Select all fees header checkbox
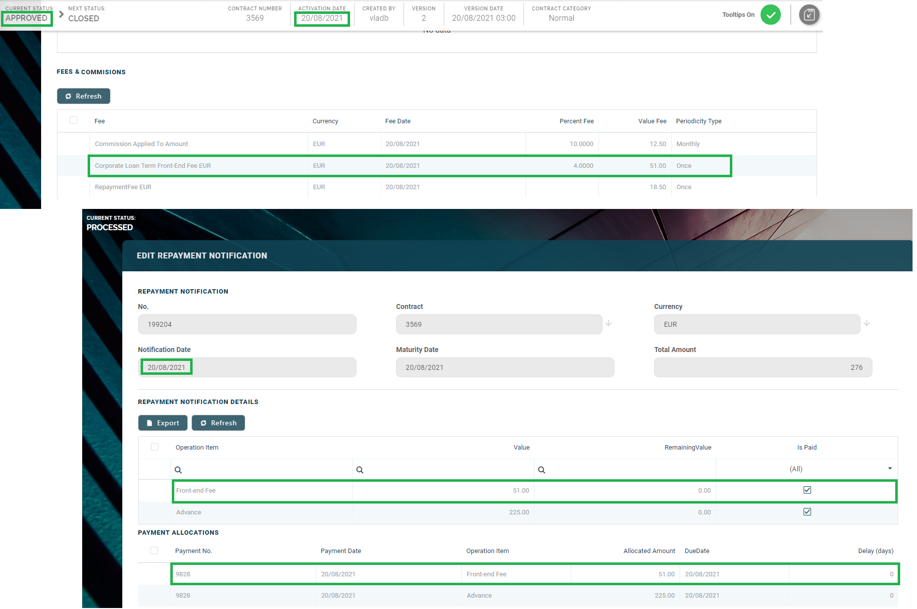This screenshot has height=609, width=917. [74, 120]
